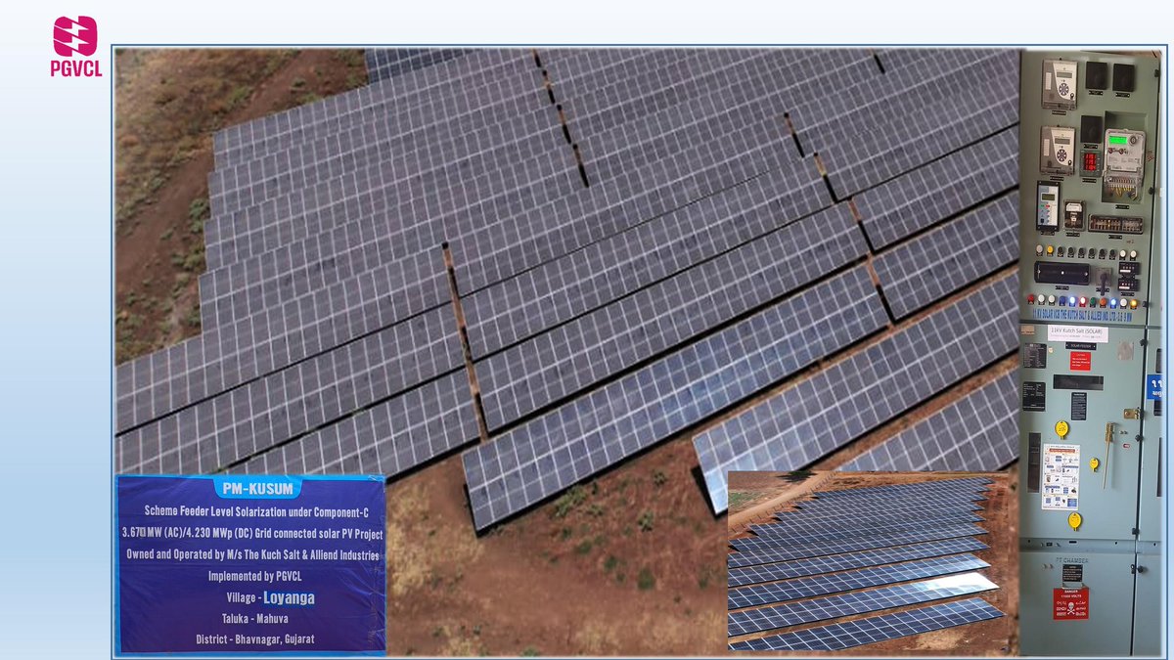Image resolution: width=1174 pixels, height=660 pixels.
Task: Open the small inset solar farm photo
Action: click(x=867, y=561)
